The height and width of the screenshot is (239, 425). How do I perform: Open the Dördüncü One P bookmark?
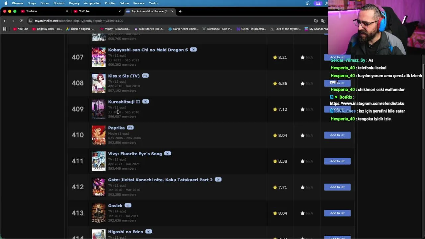pos(217,29)
